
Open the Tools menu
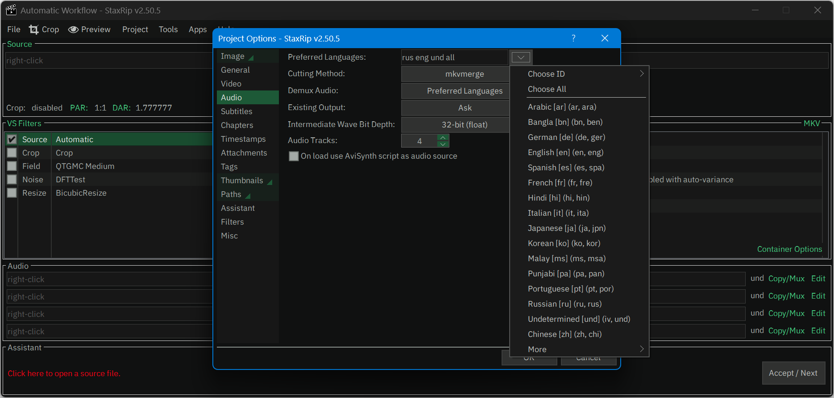pyautogui.click(x=168, y=29)
